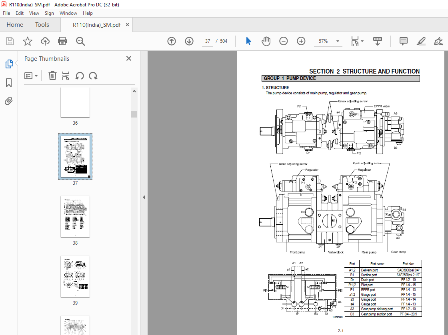448x335 pixels.
Task: Close the R110(India)_SM.pdf tab
Action: [128, 25]
